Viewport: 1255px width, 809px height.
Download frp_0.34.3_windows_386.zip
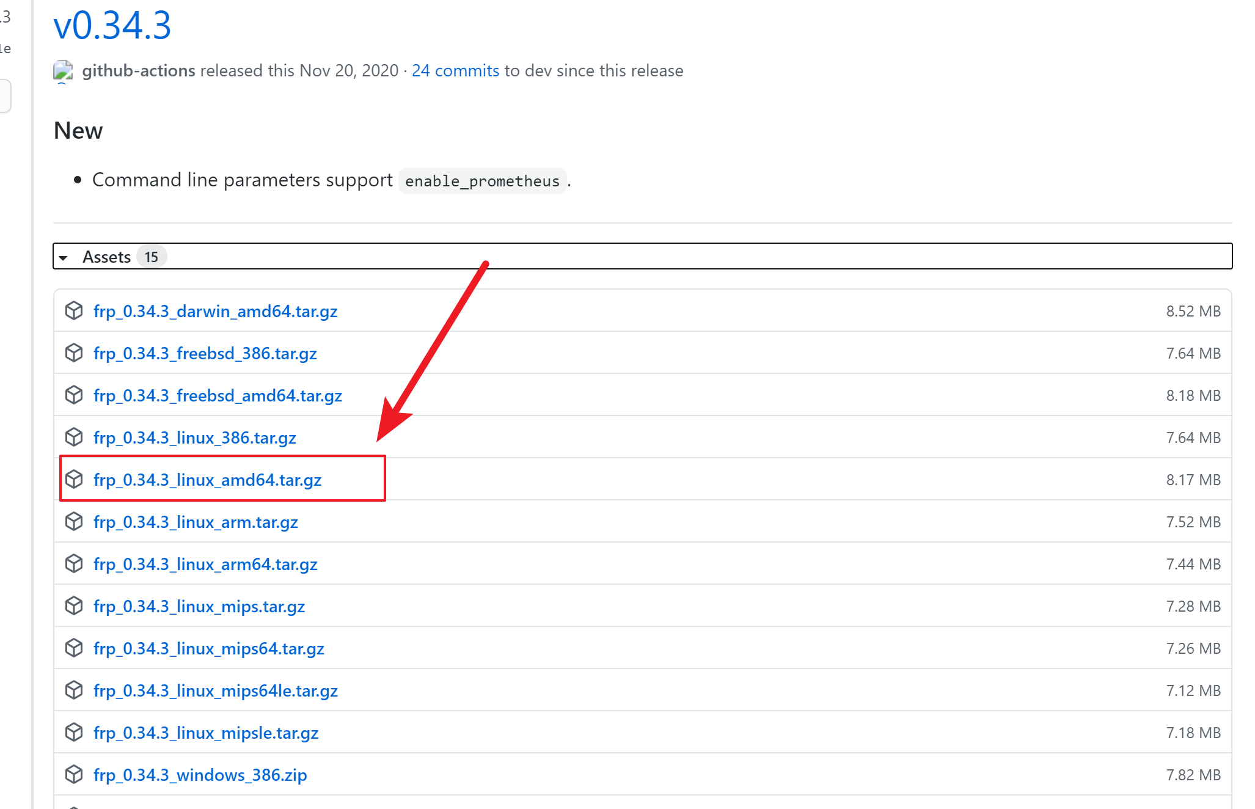pos(200,775)
